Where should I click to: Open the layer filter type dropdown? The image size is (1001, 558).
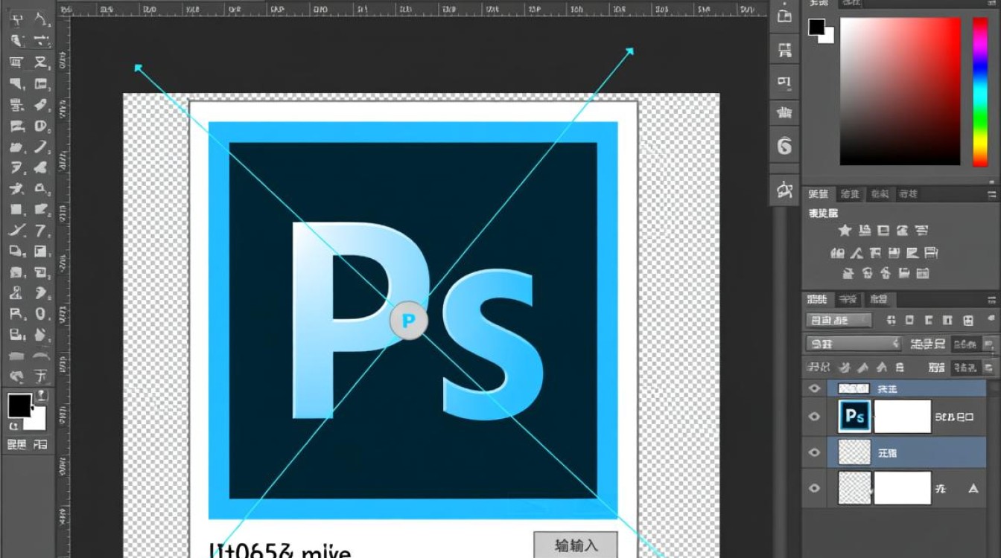(839, 321)
